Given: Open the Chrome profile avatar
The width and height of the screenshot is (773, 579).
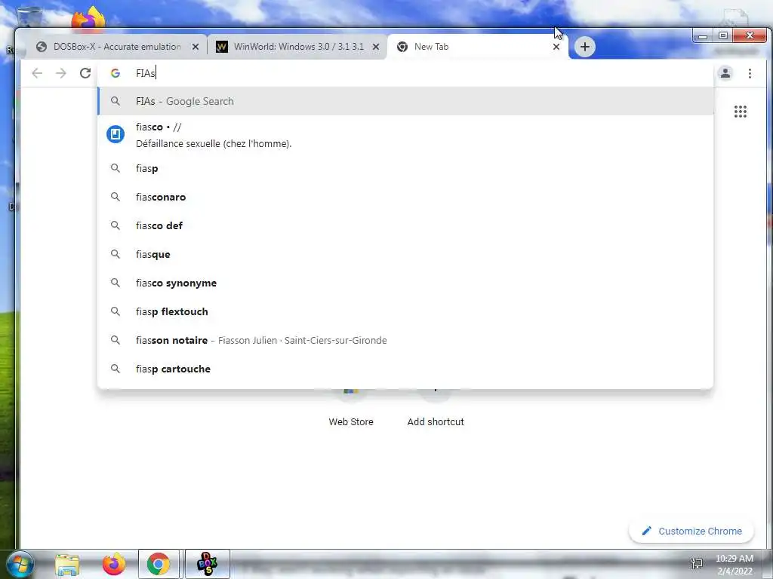Looking at the screenshot, I should click(725, 73).
